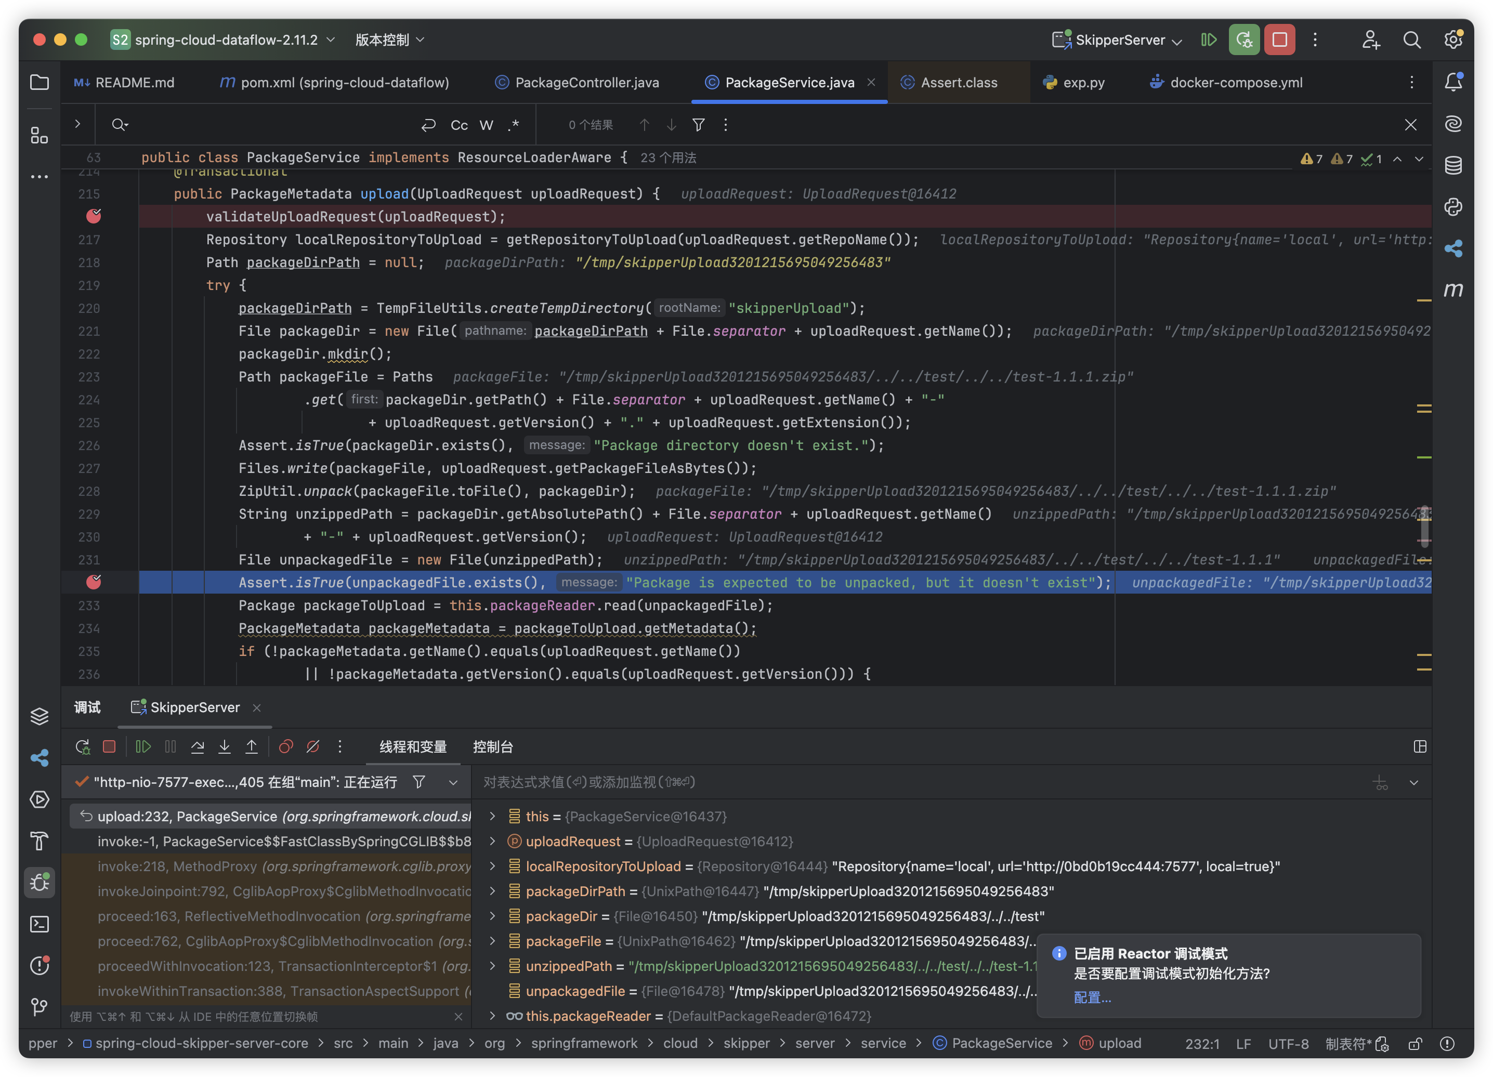Toggle the breakpoint on validateUploadRequest line
Viewport: 1493px width, 1077px height.
(x=94, y=216)
